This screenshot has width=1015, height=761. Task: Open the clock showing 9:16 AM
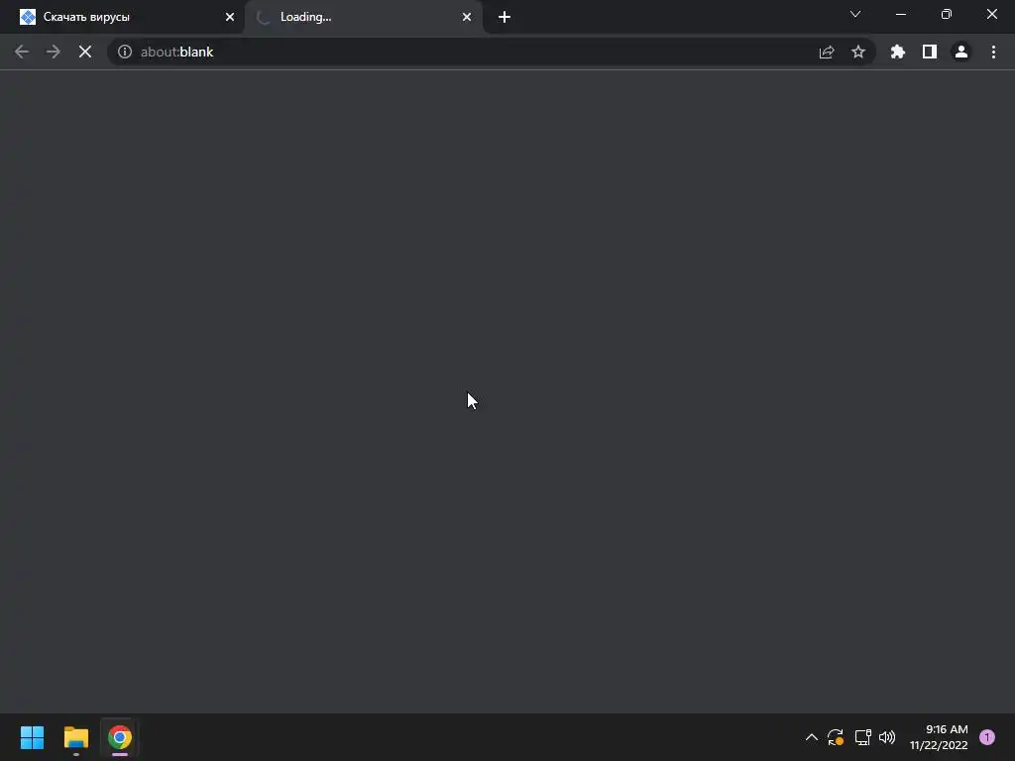[x=939, y=737]
